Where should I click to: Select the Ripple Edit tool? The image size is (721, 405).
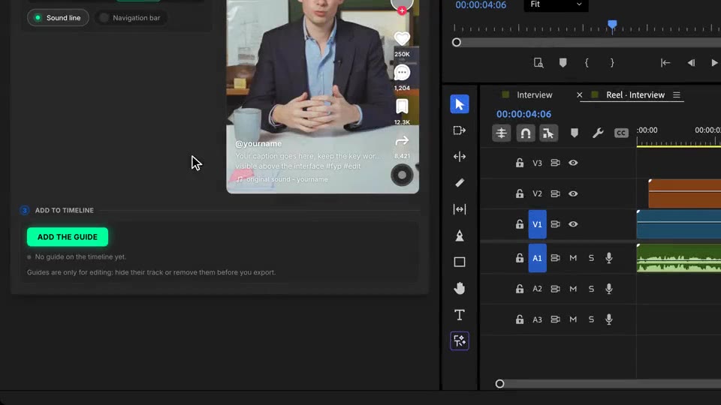pos(460,157)
